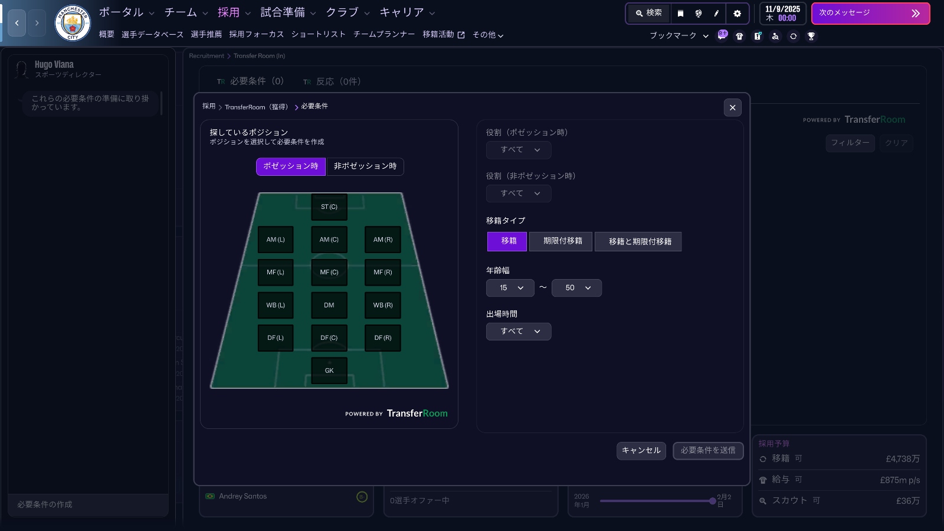The width and height of the screenshot is (944, 531).
Task: Expand the minimum age dropdown showing 15
Action: point(509,288)
